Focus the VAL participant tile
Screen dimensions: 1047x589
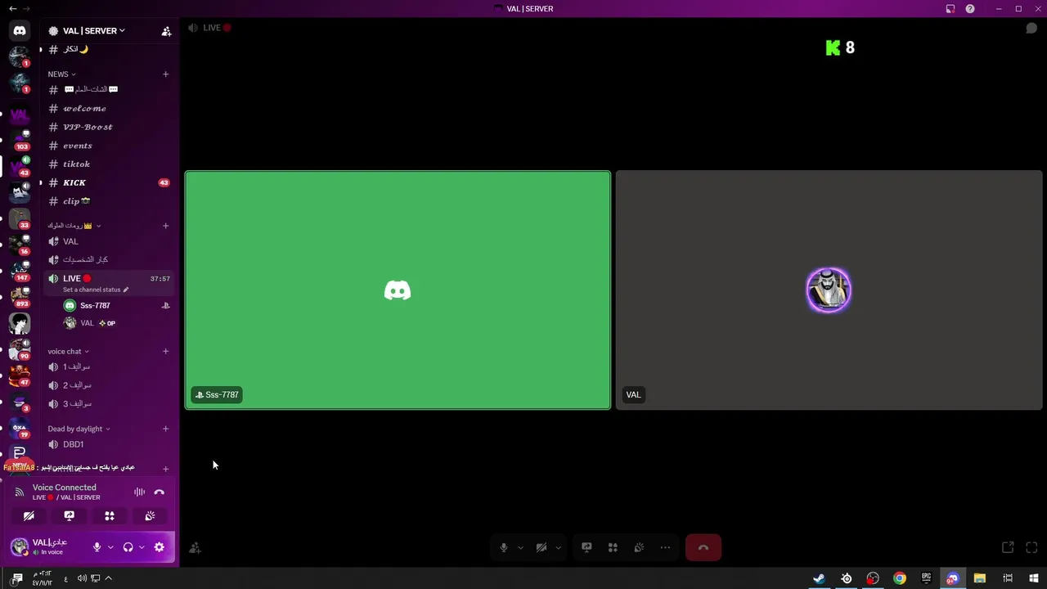coord(829,290)
